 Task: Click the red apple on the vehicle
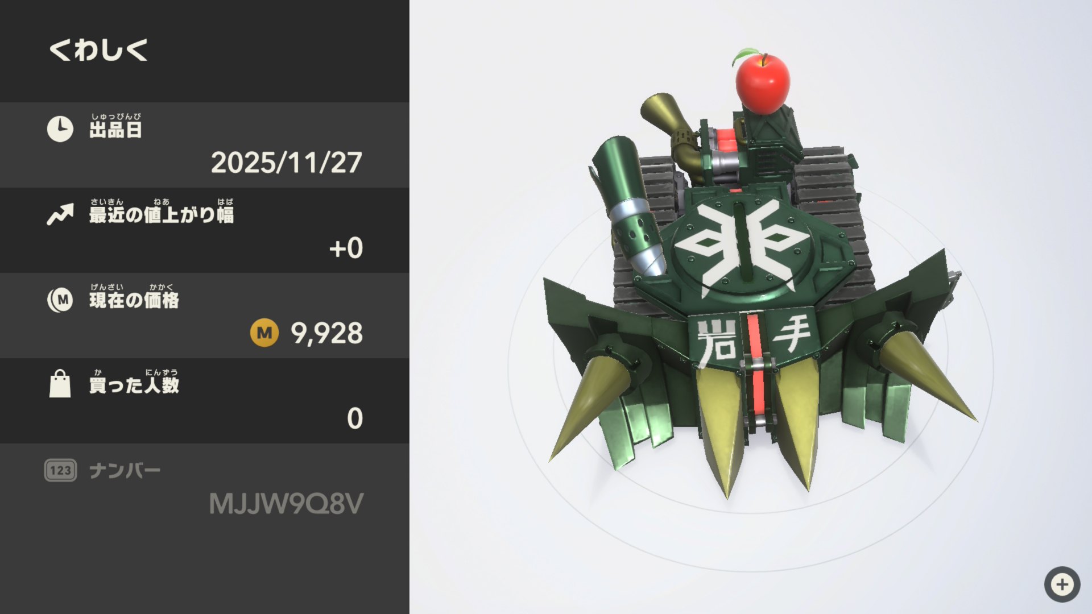click(x=762, y=81)
